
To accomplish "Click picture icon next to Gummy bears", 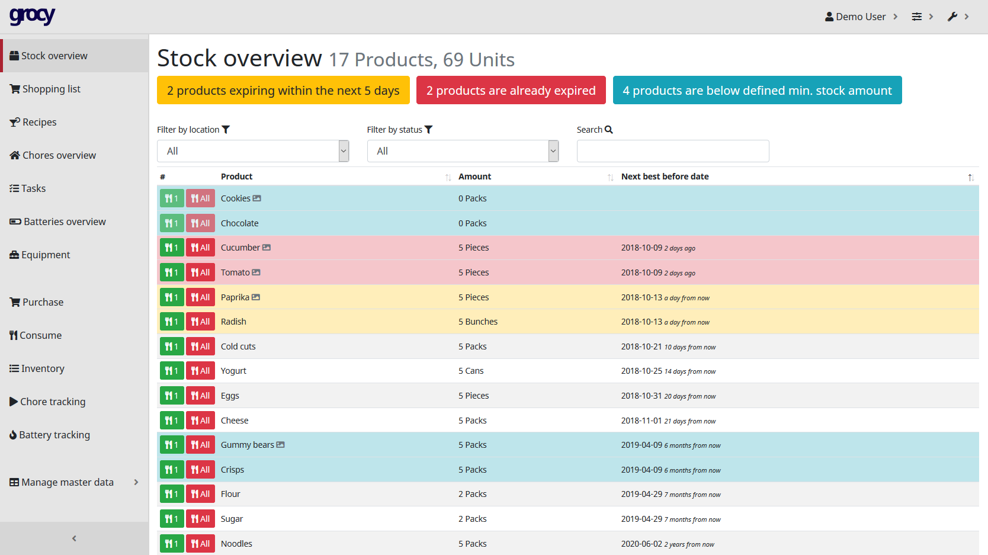I will click(280, 445).
